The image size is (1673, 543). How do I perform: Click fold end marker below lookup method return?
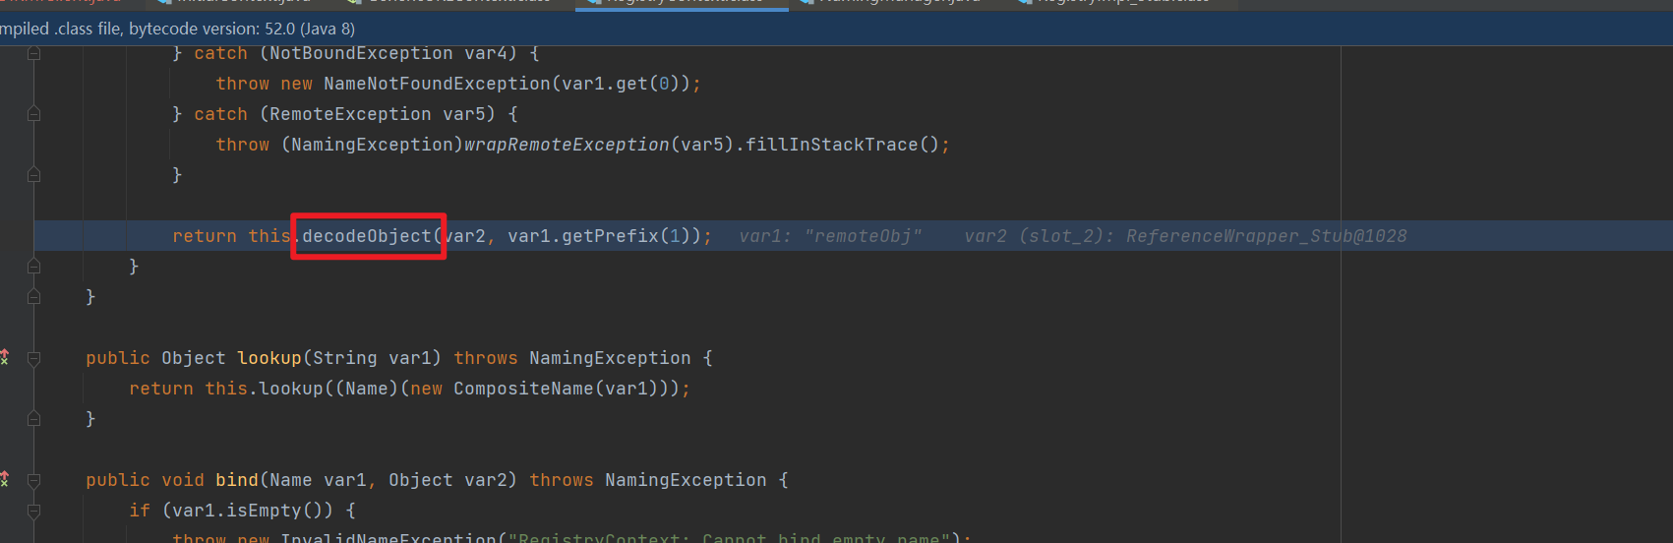tap(33, 419)
